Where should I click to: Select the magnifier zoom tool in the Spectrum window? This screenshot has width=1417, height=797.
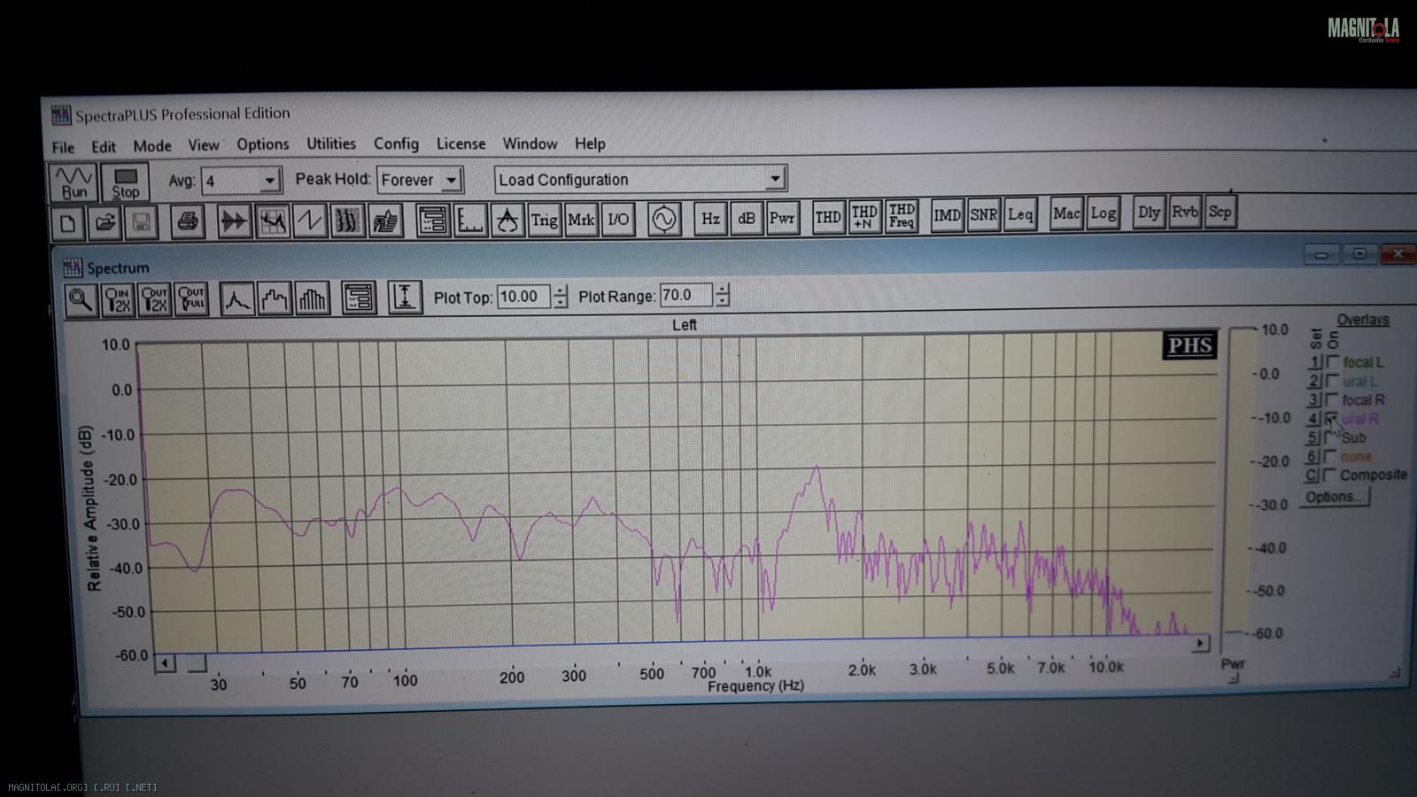81,301
